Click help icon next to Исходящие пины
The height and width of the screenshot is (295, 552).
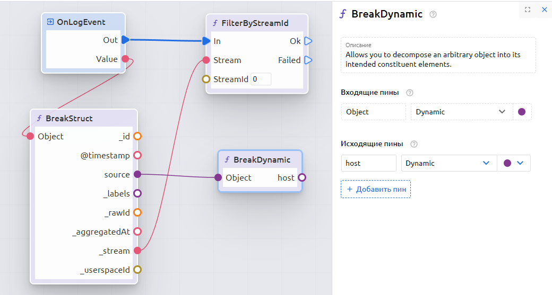point(414,144)
